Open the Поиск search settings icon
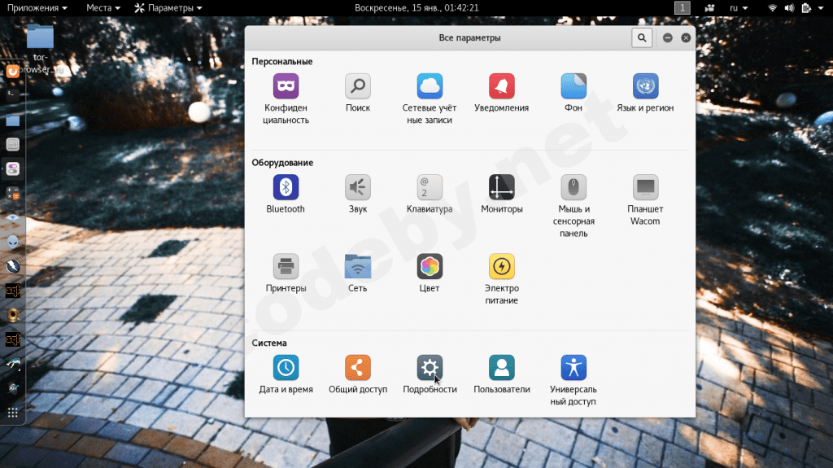Screen dimensions: 833x468 357,87
